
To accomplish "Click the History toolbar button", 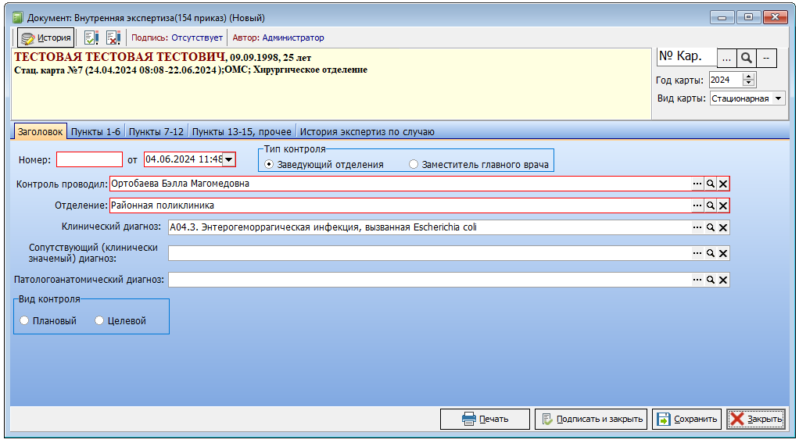I will click(45, 38).
